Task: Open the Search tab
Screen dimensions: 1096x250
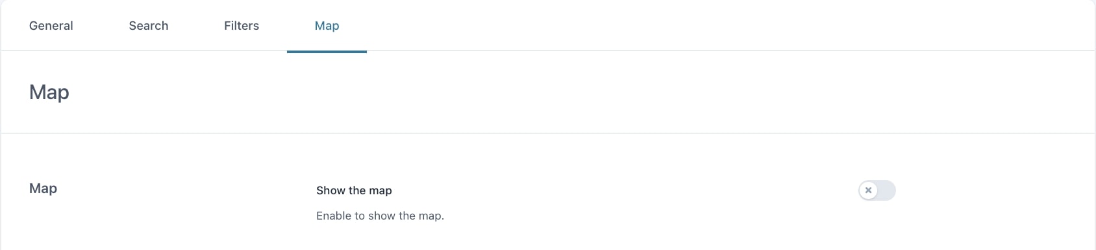Action: (149, 26)
